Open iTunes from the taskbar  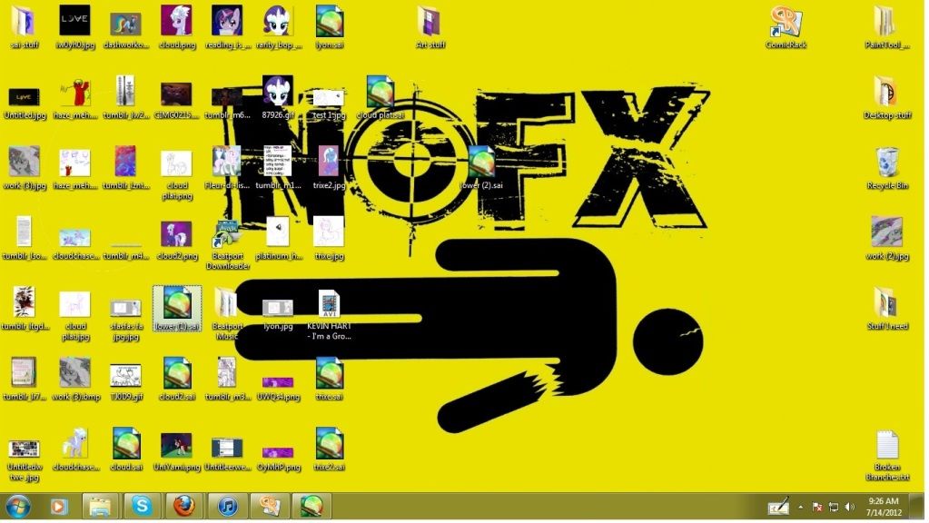point(228,507)
